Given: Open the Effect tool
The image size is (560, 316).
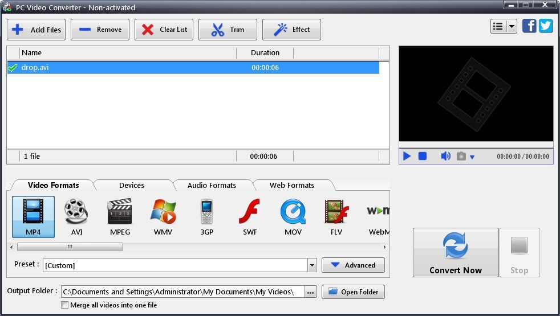Looking at the screenshot, I should (292, 30).
